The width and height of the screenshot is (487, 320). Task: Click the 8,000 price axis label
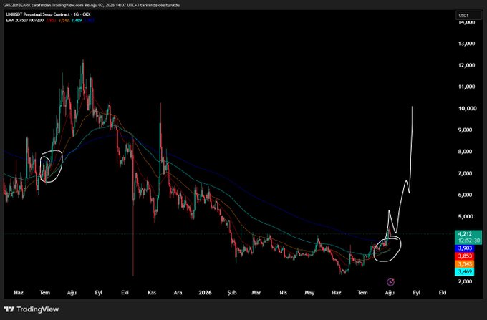[465, 152]
